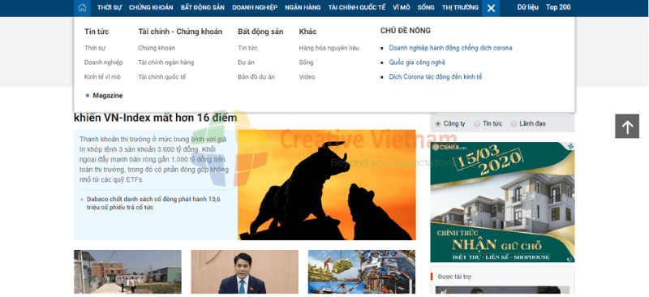Screen dimensions: 649x297
Task: Open Sống under Khác column
Action: tap(307, 62)
